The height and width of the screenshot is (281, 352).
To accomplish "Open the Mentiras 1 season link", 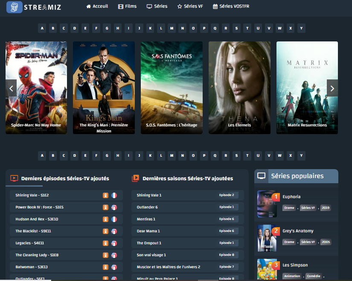I will point(146,219).
